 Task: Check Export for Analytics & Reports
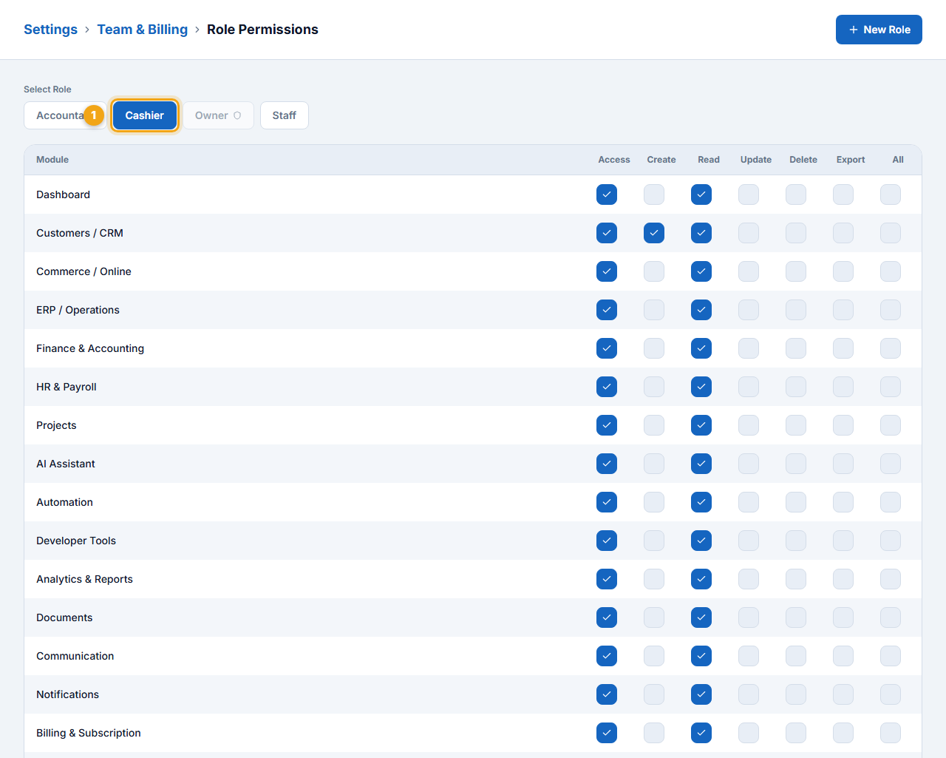(843, 579)
